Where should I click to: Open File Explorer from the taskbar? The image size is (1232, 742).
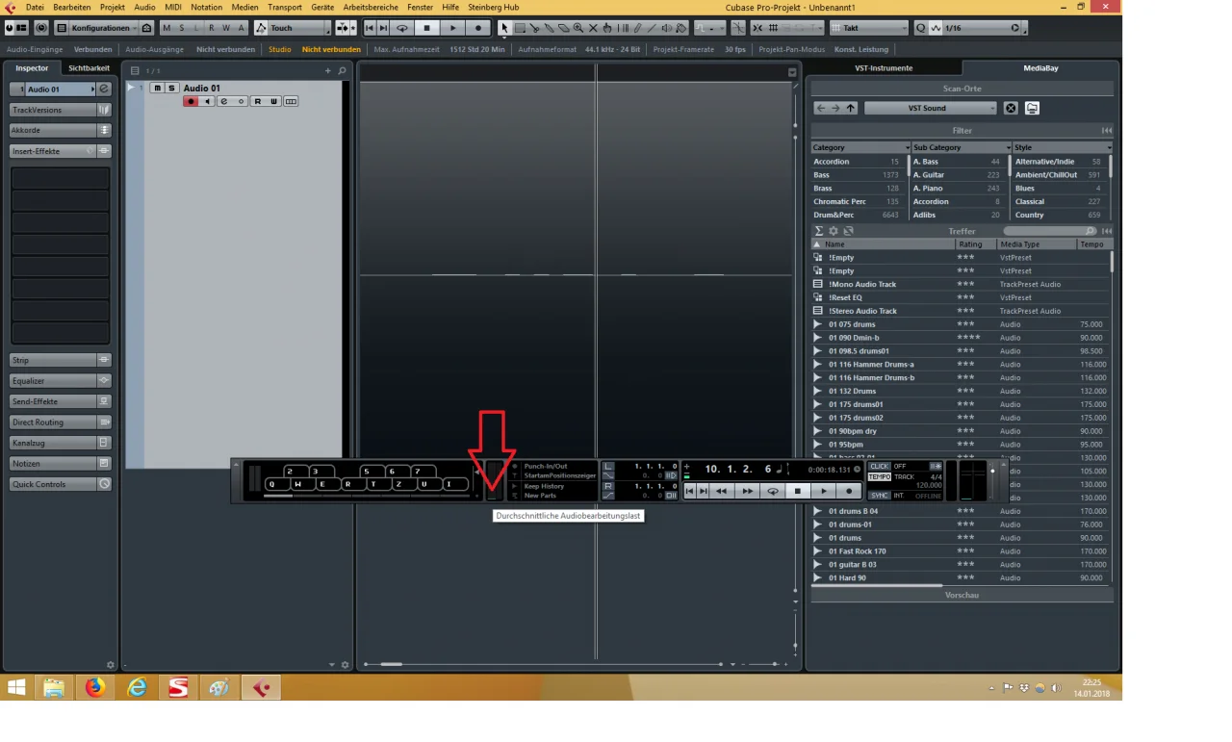click(53, 687)
